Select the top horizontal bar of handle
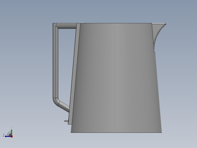The height and width of the screenshot is (148, 197). tap(66, 26)
